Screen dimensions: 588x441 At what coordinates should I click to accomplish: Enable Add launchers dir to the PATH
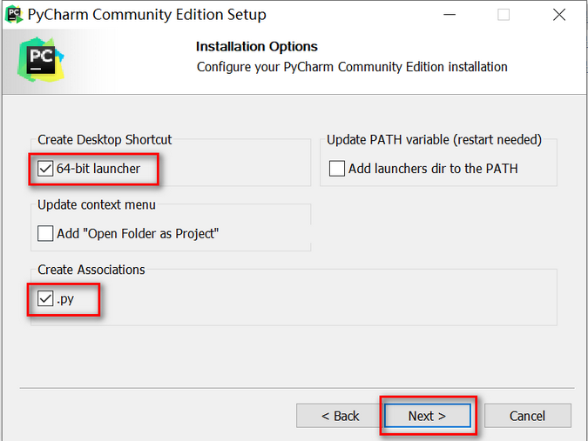337,168
